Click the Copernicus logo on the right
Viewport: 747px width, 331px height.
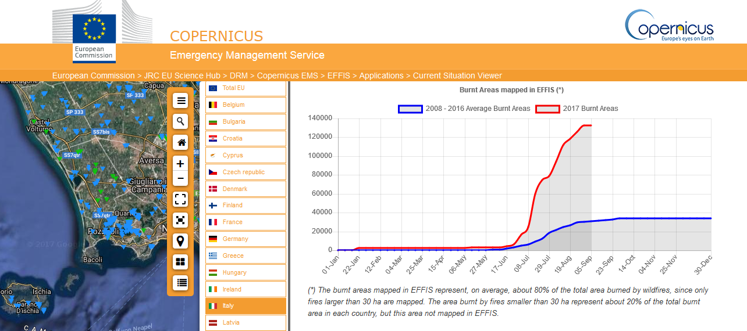coord(670,26)
